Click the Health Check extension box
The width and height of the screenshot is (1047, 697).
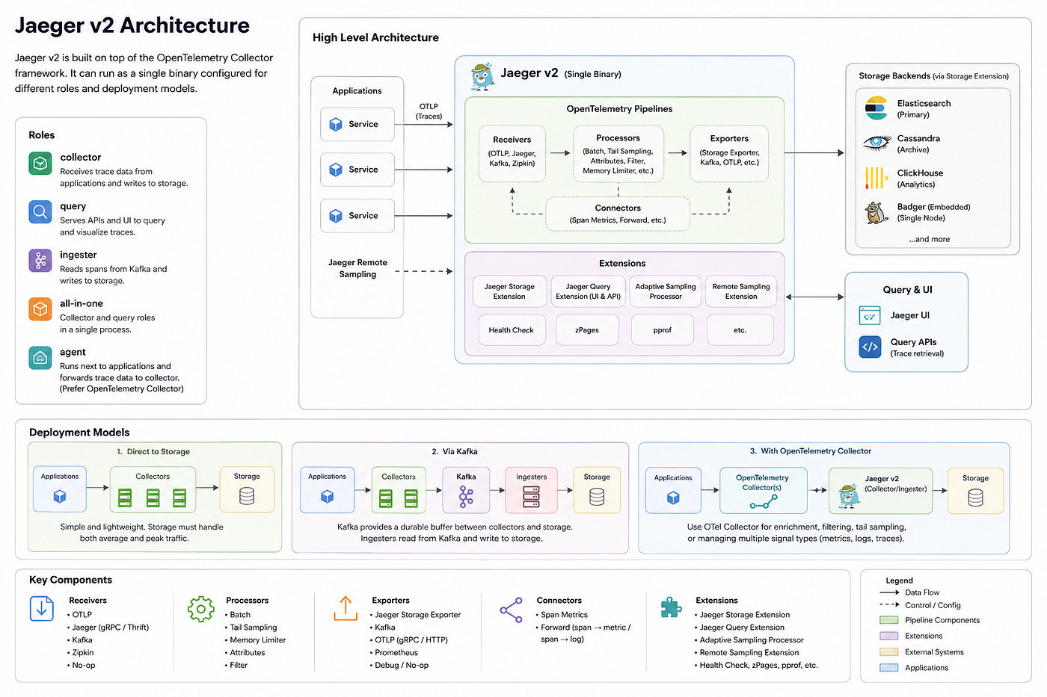tap(512, 329)
